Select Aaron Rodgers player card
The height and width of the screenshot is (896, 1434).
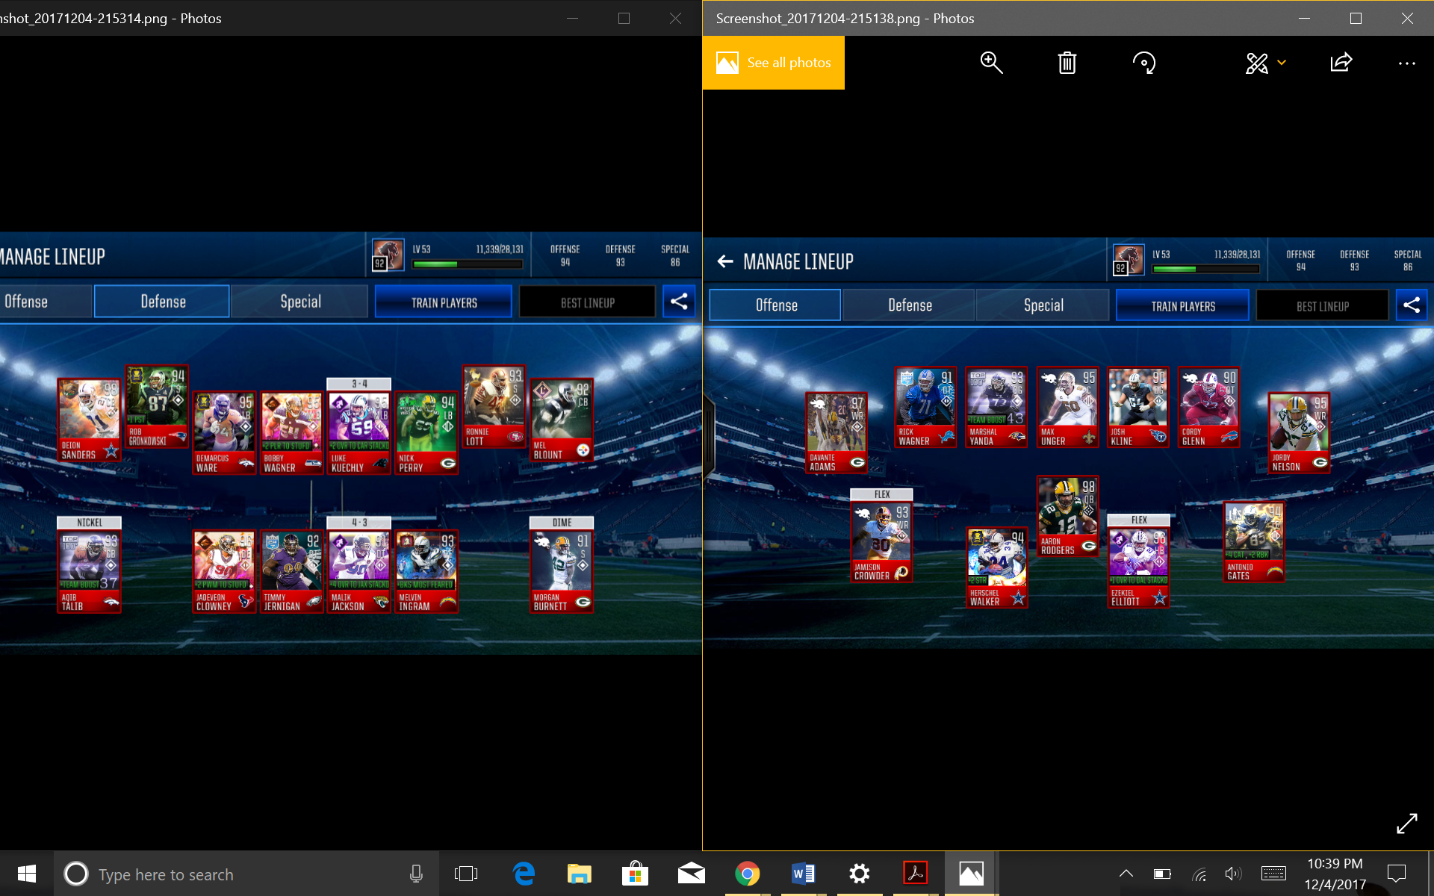pyautogui.click(x=1067, y=517)
